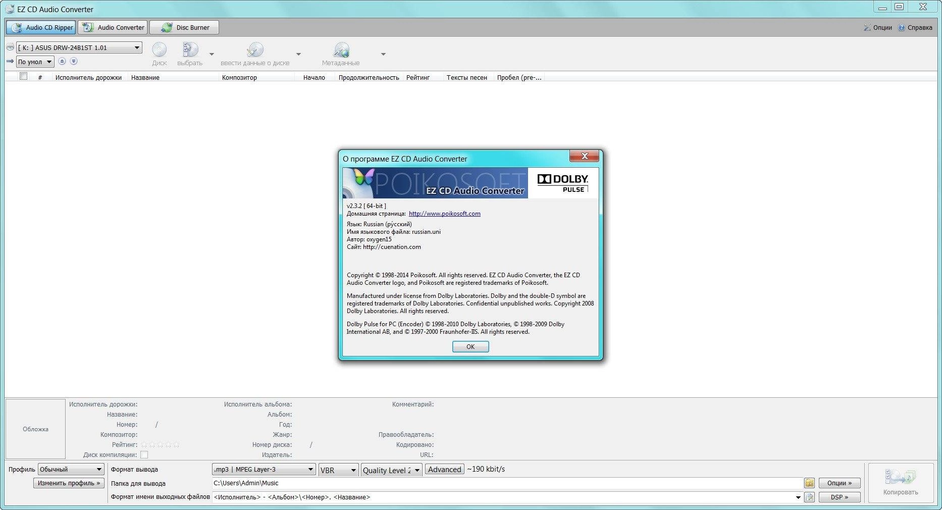Click the Начало column header
The image size is (942, 510).
(x=314, y=77)
